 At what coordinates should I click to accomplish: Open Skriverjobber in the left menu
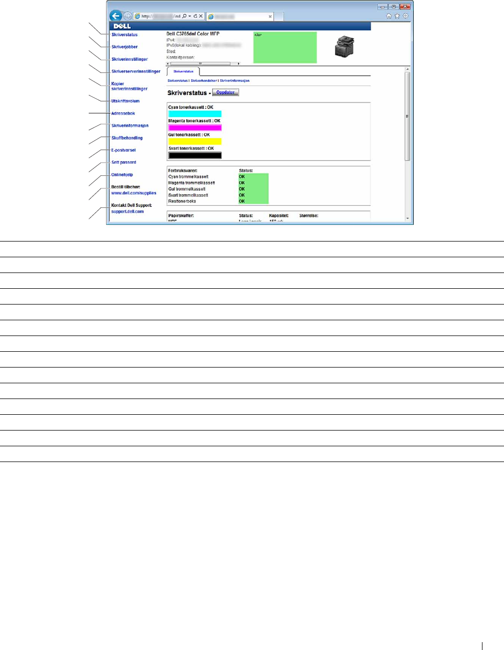pos(124,47)
